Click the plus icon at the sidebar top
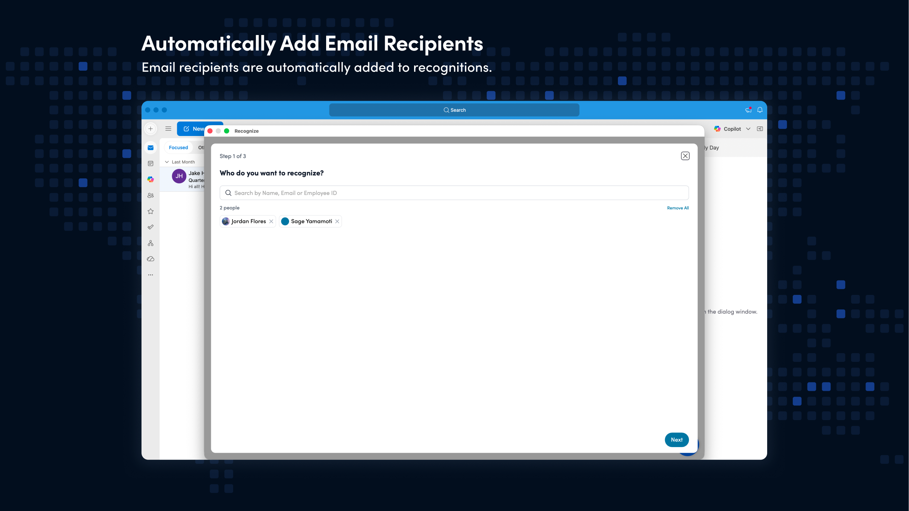 coord(151,129)
